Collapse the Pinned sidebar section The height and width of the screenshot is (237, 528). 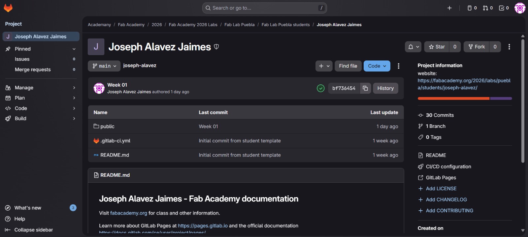(74, 49)
